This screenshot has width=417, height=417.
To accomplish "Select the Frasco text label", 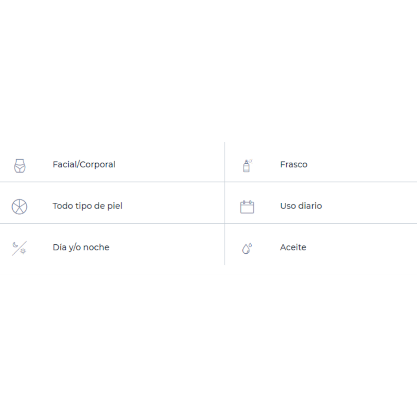I will click(x=294, y=165).
